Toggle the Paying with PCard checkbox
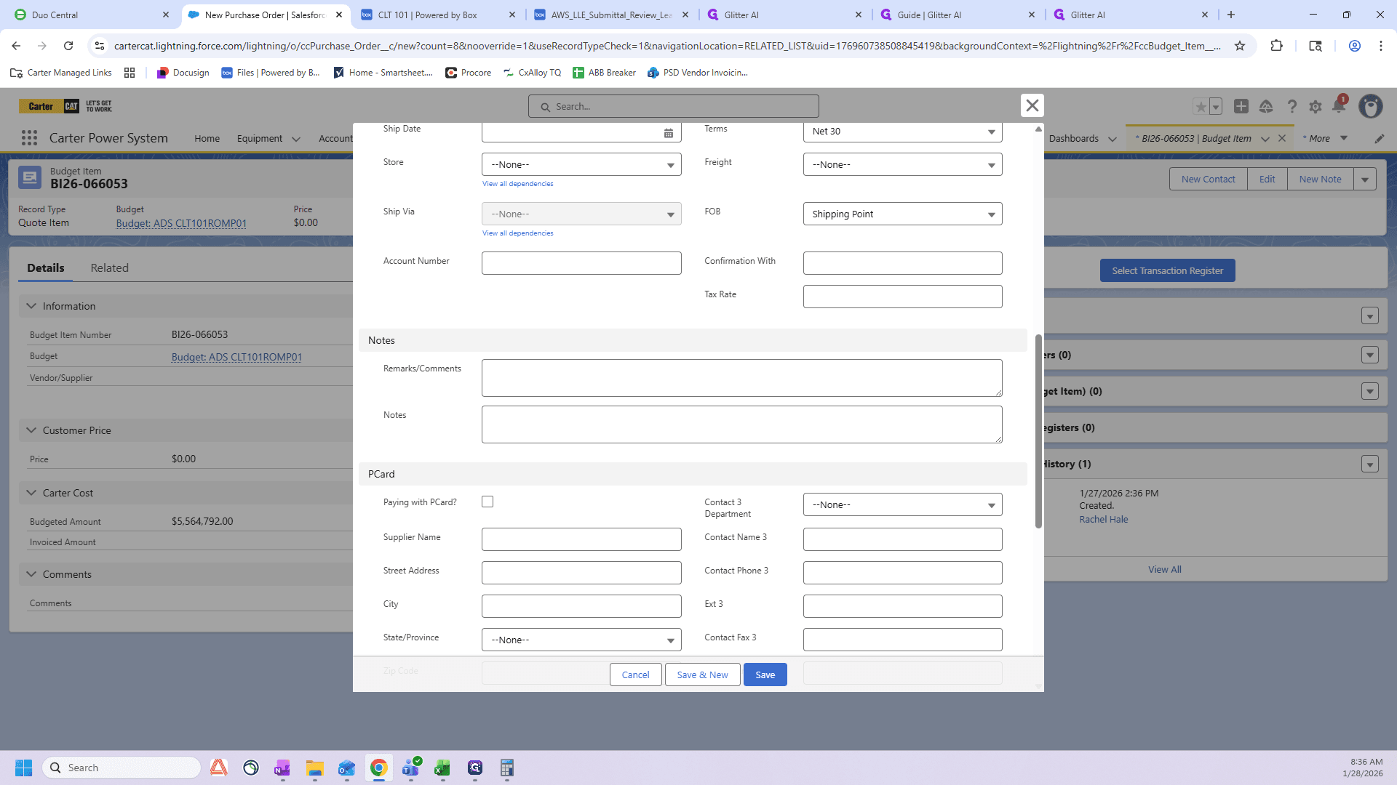1397x785 pixels. (x=487, y=502)
